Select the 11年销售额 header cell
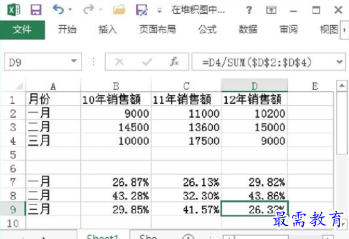 coord(186,99)
